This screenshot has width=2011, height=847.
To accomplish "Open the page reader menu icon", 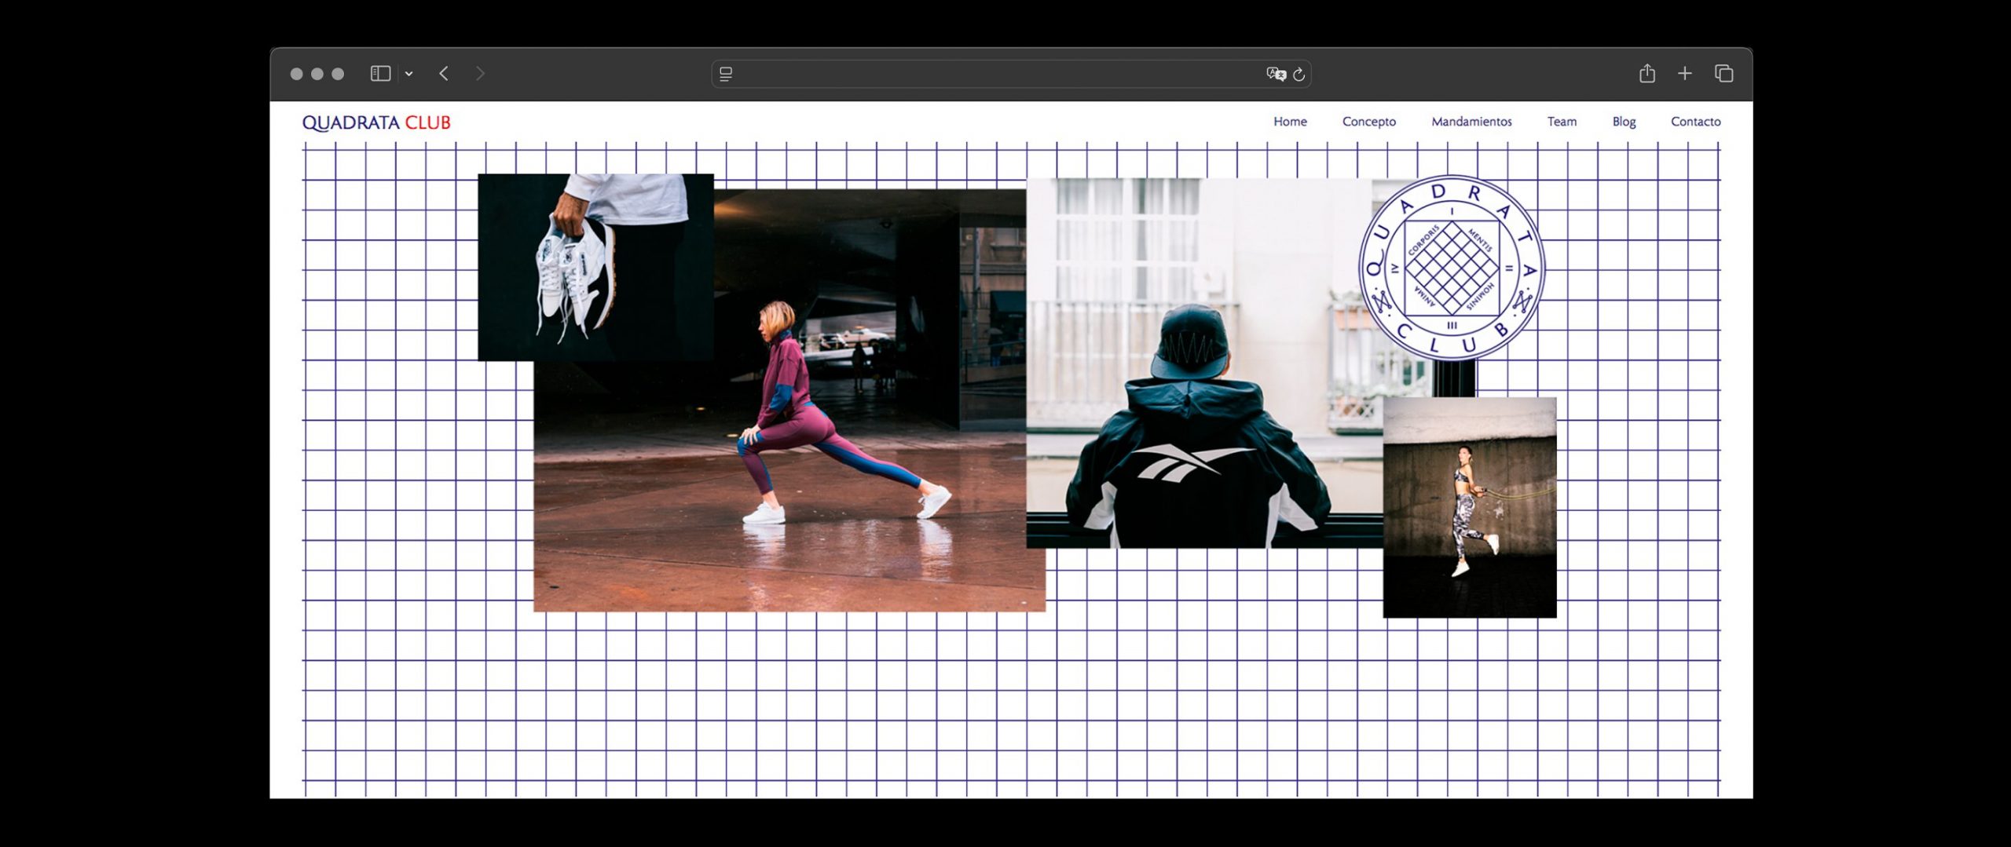I will point(726,74).
